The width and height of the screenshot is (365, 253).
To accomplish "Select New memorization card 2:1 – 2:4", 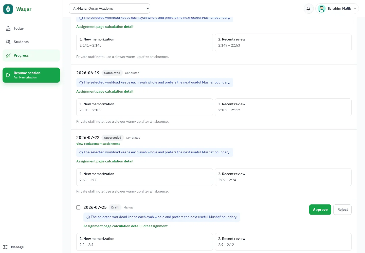I will (144, 242).
